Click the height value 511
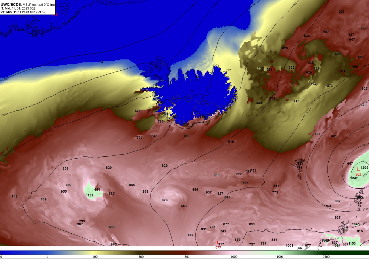Image resolution: width=369 pixels, height=259 pixels. 342,71
